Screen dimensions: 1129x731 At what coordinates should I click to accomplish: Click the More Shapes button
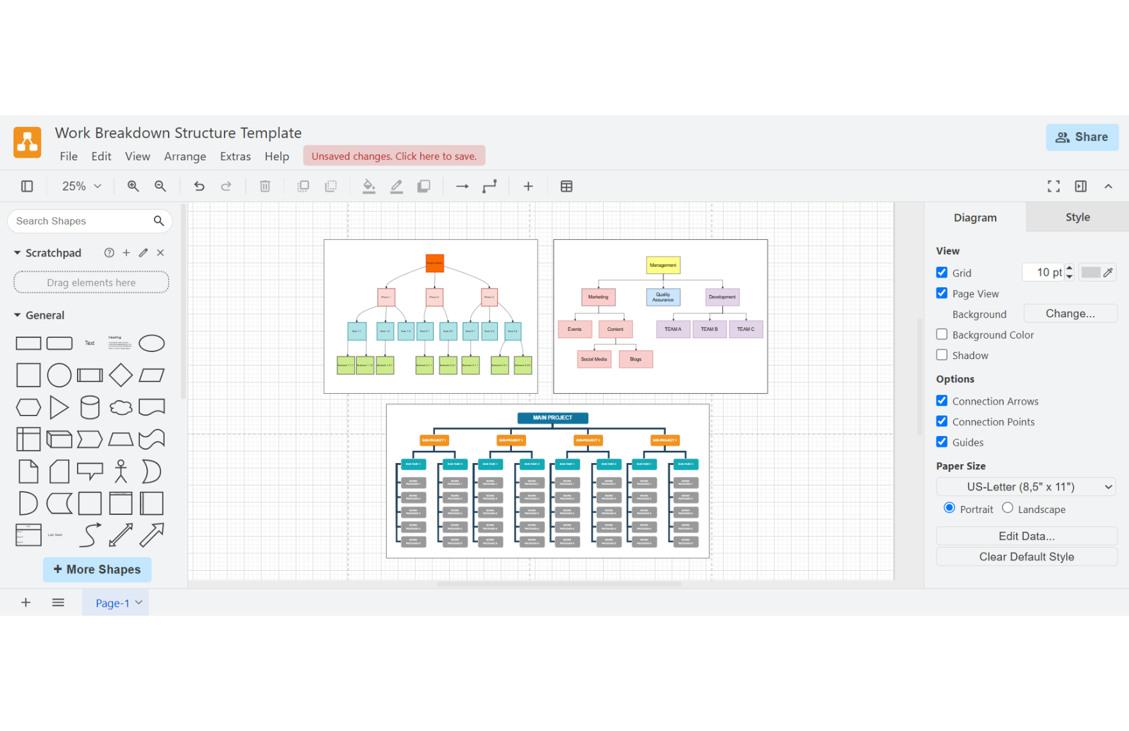point(97,569)
